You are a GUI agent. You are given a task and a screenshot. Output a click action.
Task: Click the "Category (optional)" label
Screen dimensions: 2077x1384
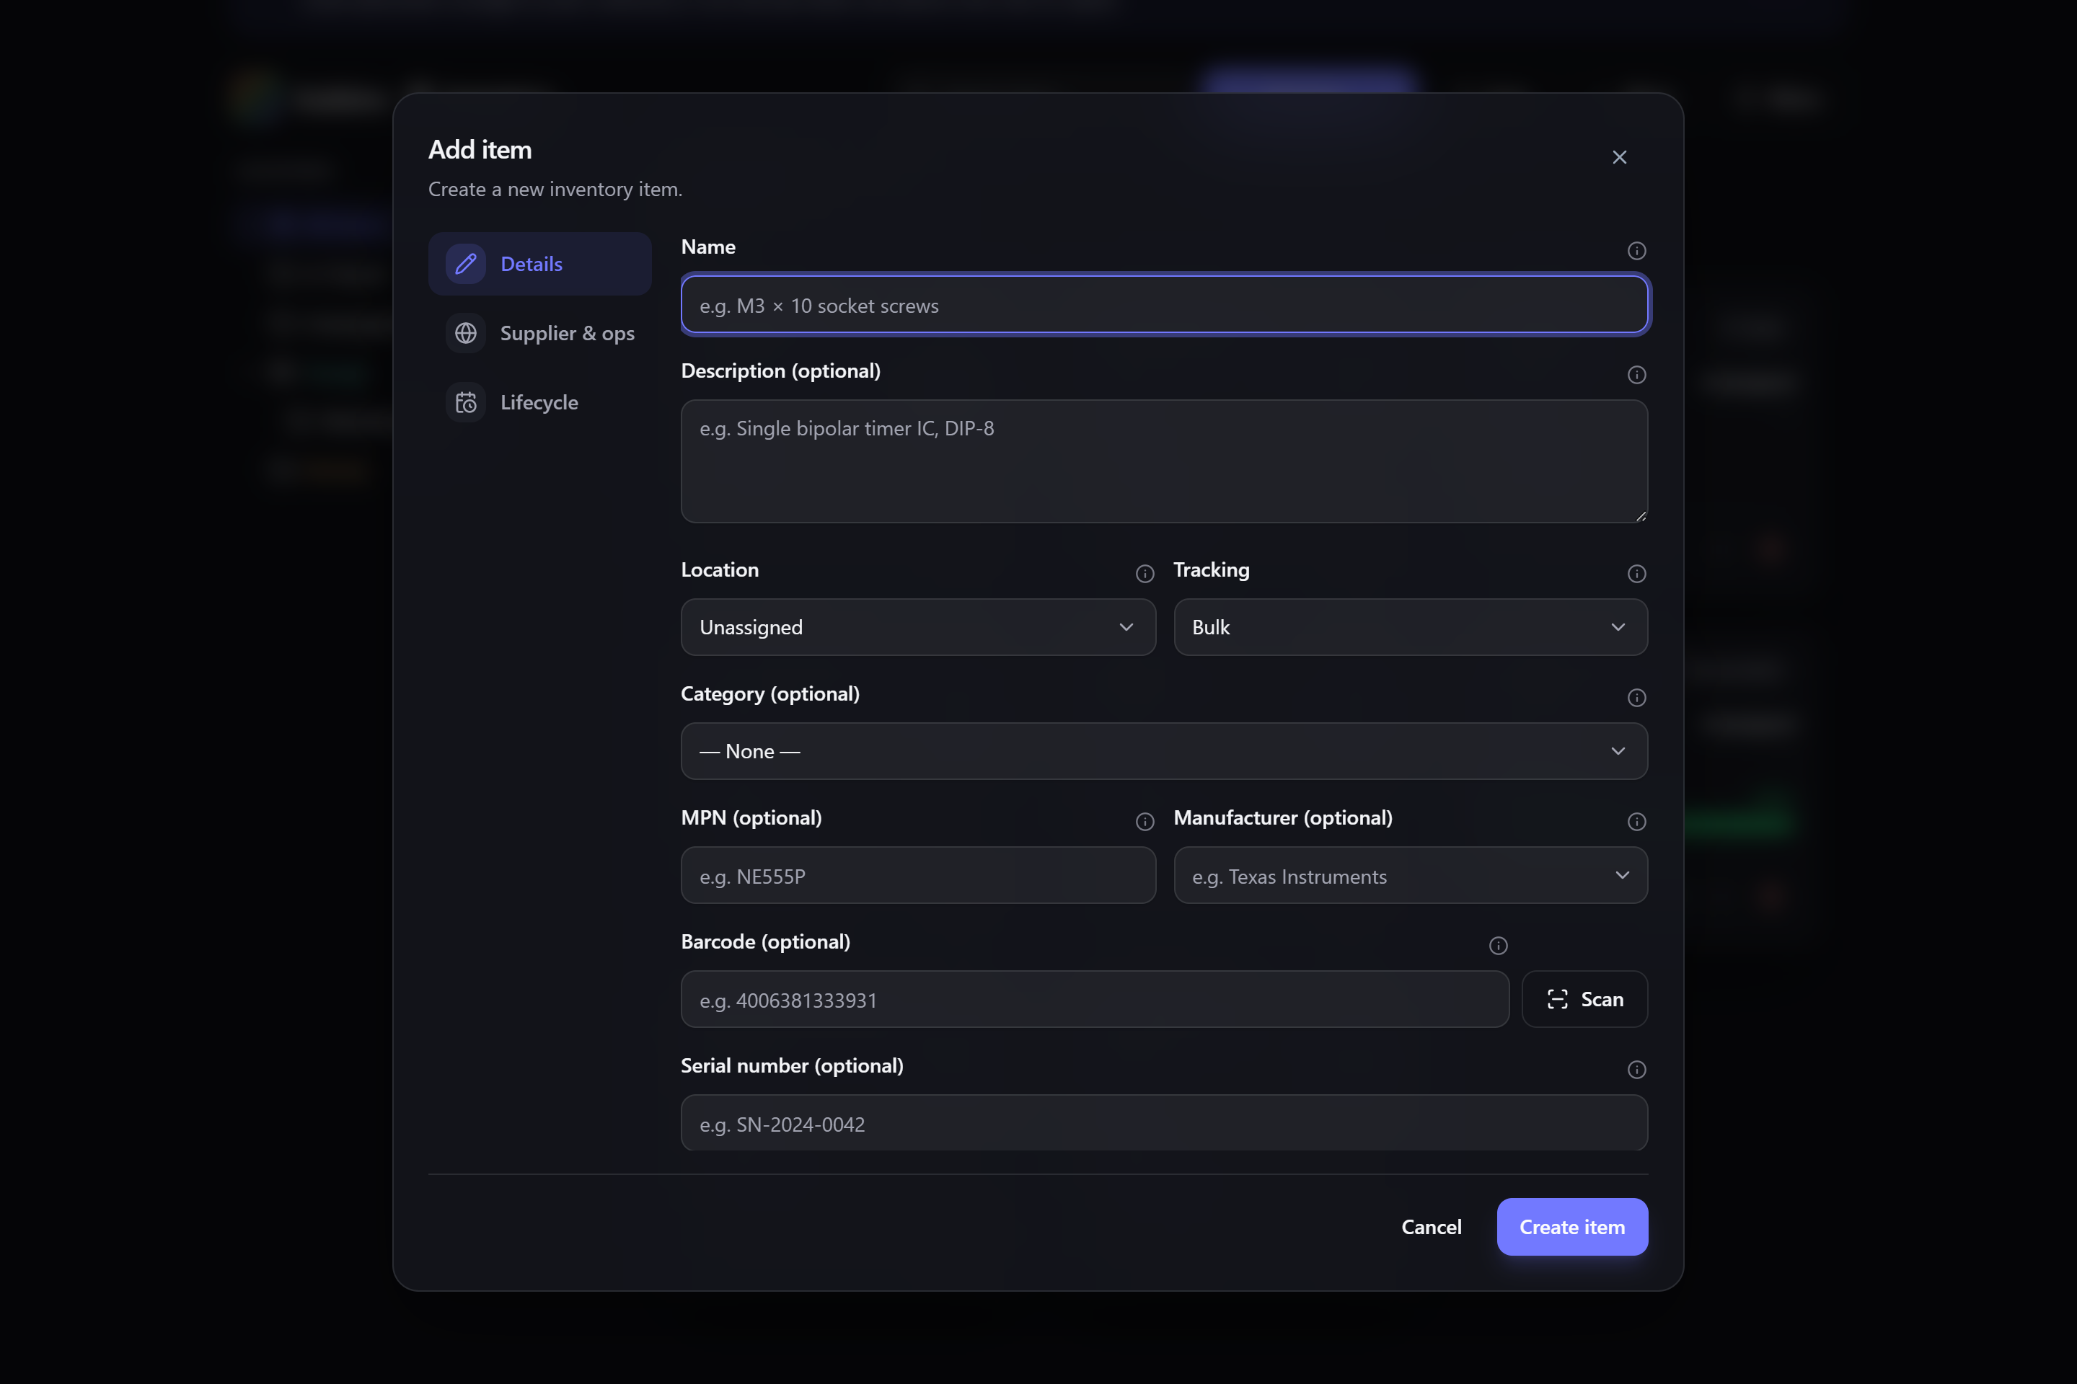click(x=770, y=693)
